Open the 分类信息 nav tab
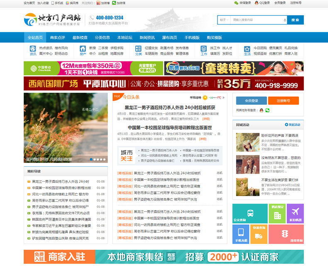The height and width of the screenshot is (268, 328). (x=102, y=37)
